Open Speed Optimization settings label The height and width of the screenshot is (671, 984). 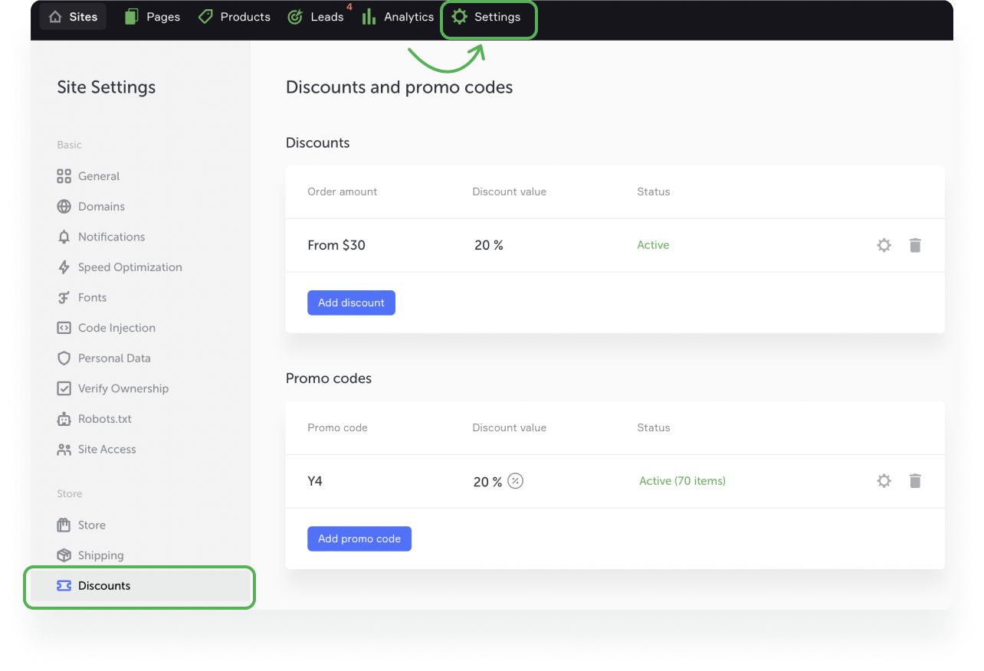pos(130,267)
